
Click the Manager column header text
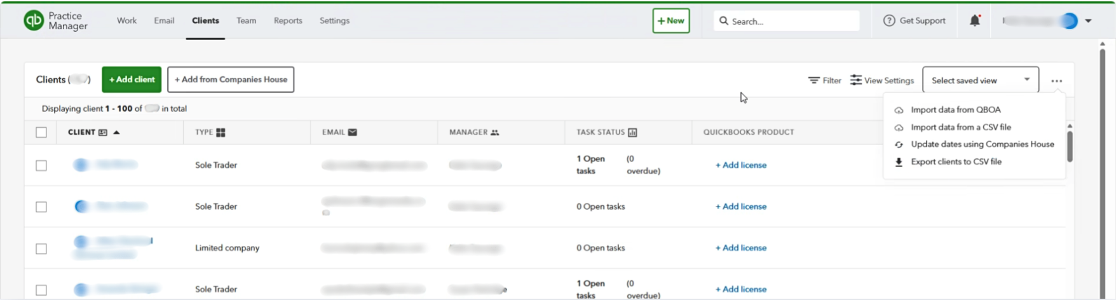(468, 132)
